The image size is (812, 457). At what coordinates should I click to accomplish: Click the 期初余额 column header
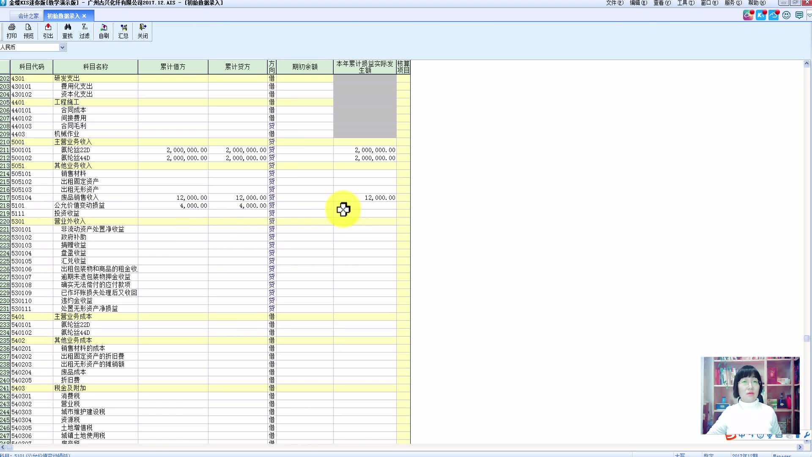pyautogui.click(x=304, y=67)
